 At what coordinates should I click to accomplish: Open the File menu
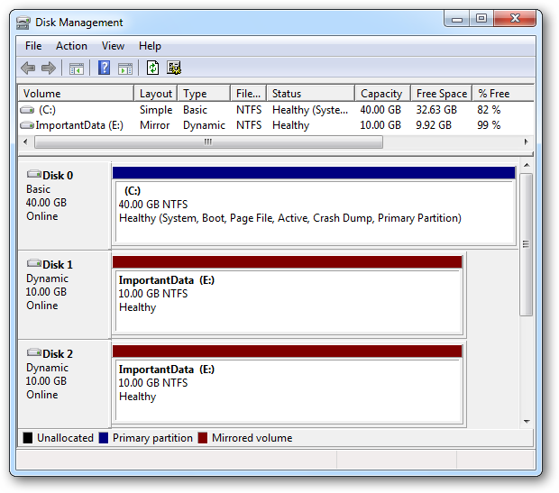(x=33, y=46)
